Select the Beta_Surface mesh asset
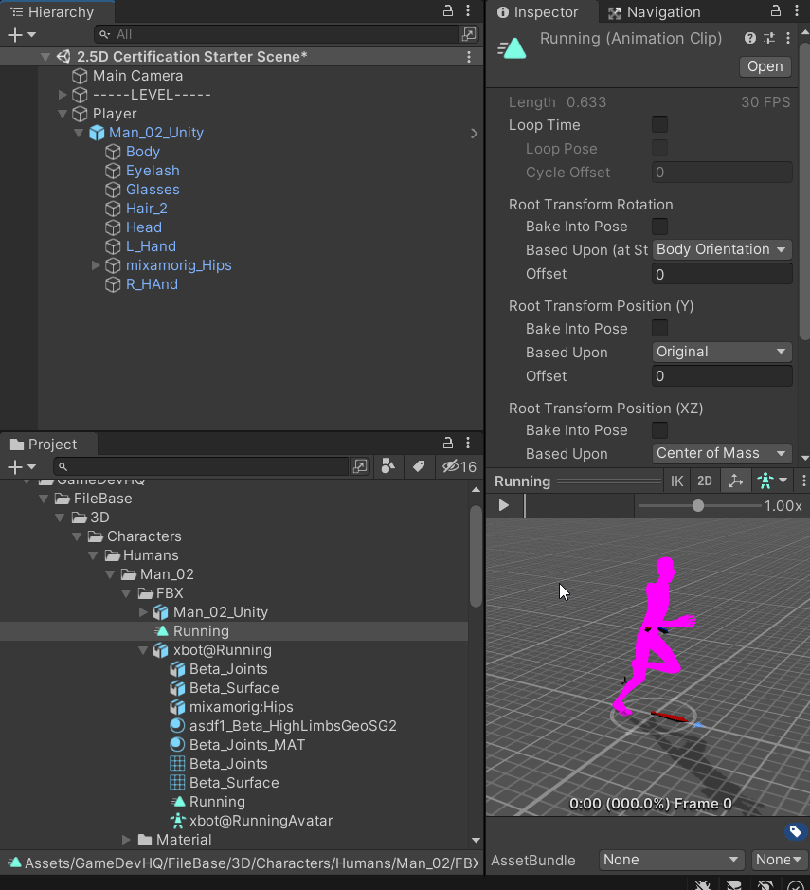Image resolution: width=810 pixels, height=890 pixels. (234, 783)
